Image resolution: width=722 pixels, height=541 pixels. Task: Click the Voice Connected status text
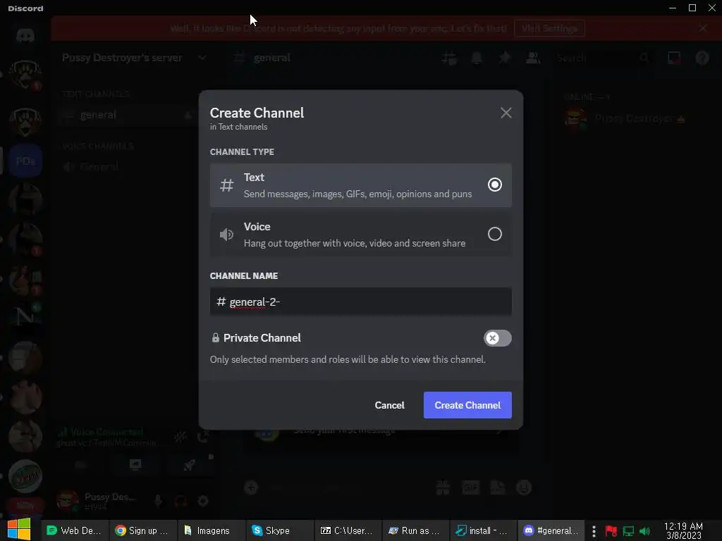pyautogui.click(x=107, y=432)
